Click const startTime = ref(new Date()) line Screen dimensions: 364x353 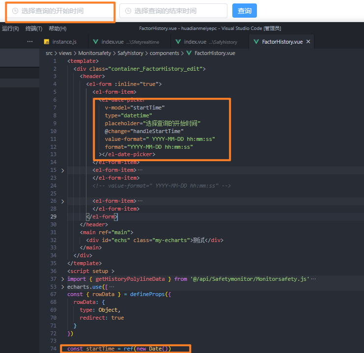pyautogui.click(x=119, y=349)
